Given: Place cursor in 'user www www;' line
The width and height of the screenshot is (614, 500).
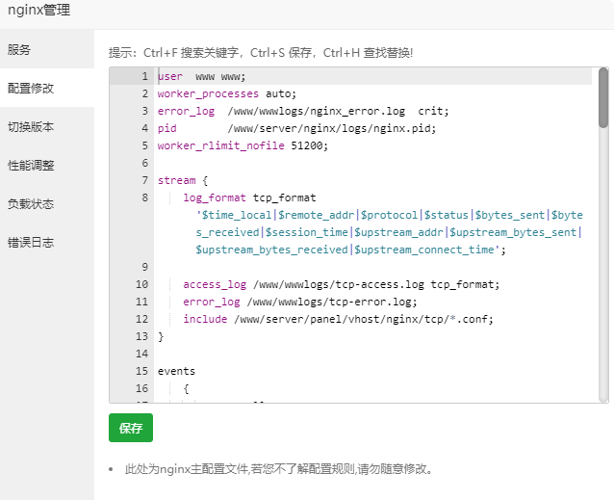Looking at the screenshot, I should point(201,76).
